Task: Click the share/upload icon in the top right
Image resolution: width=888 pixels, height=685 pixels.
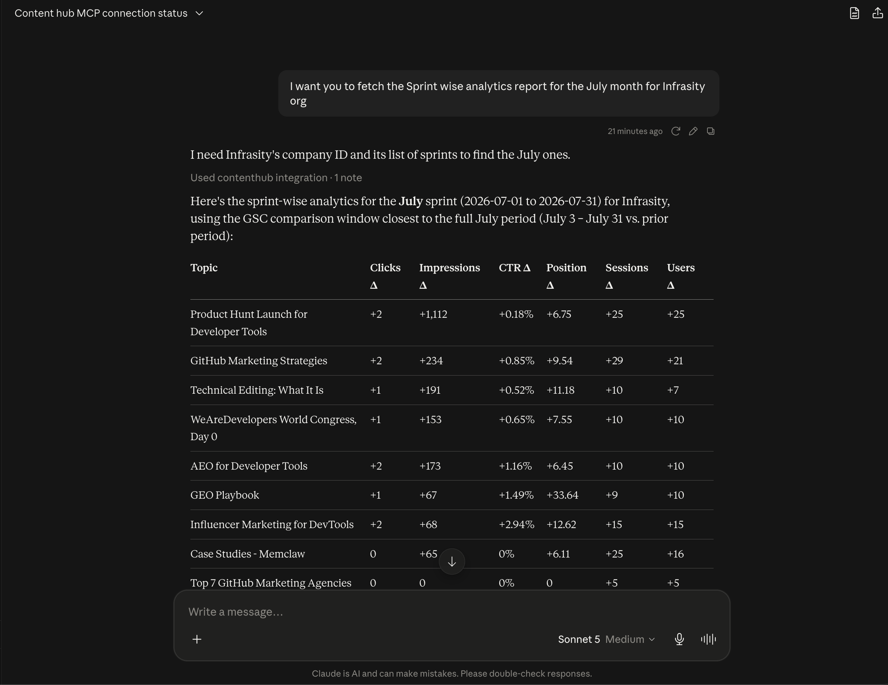Action: [x=877, y=13]
